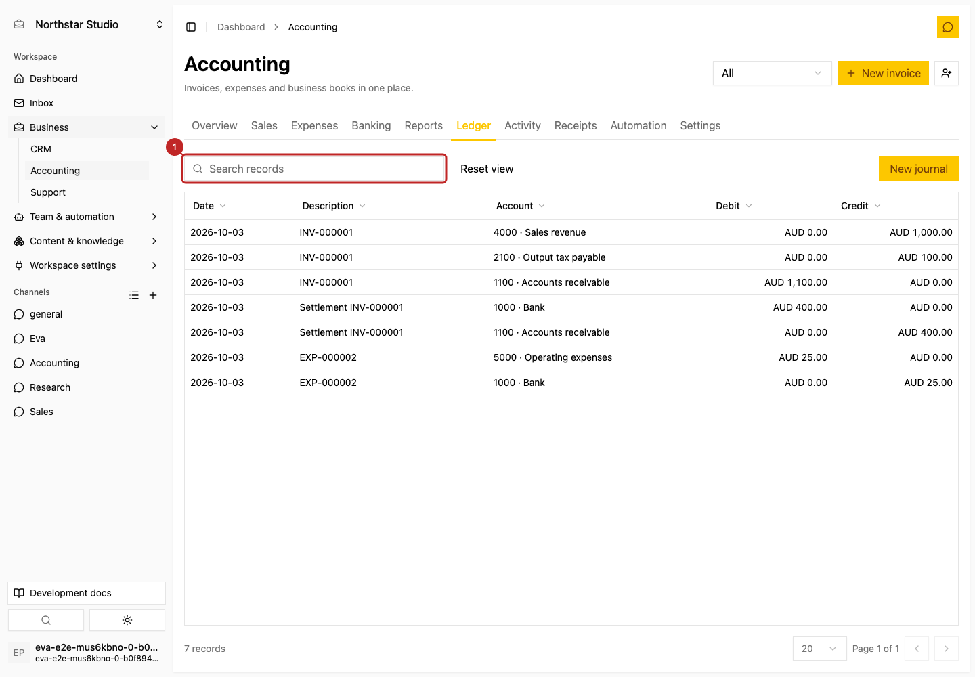Focus the Search records field
This screenshot has height=677, width=975.
point(314,169)
